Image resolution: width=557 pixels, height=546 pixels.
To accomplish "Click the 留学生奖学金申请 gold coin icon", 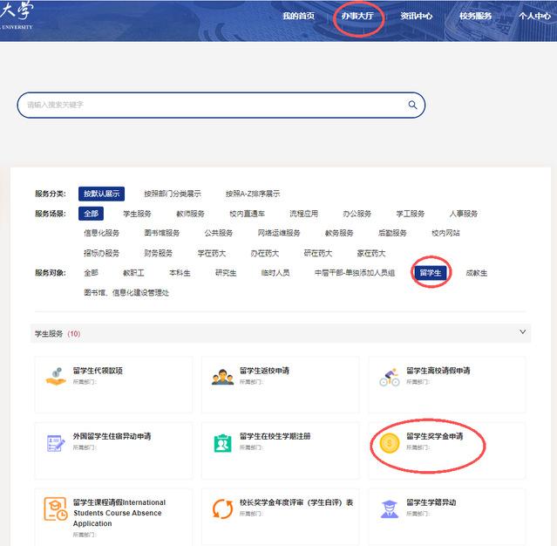I will (389, 444).
